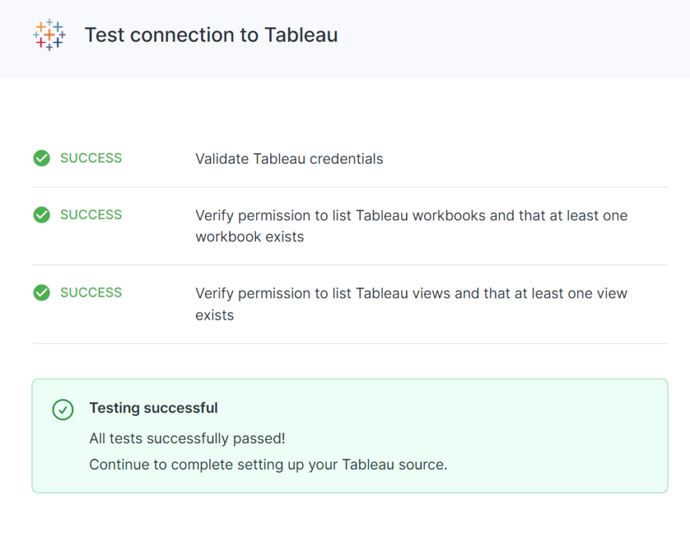This screenshot has width=690, height=533.
Task: Click the Validate Tableau credentials row
Action: tap(289, 159)
